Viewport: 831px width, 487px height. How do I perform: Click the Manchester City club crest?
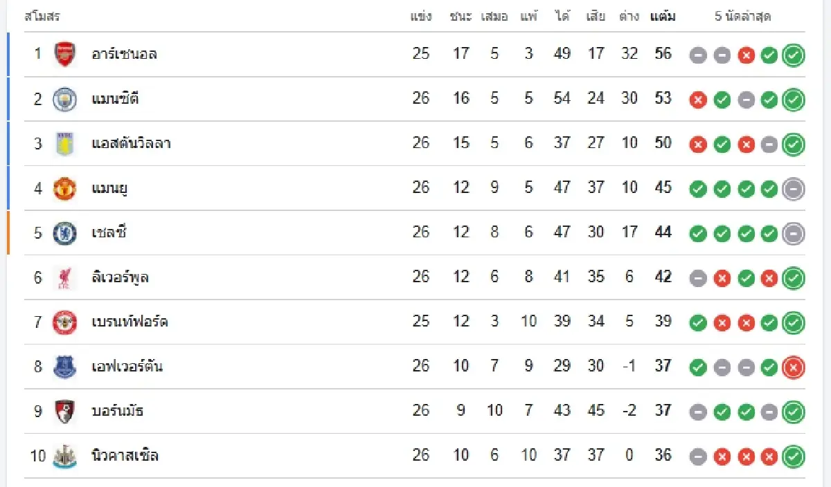[x=64, y=99]
